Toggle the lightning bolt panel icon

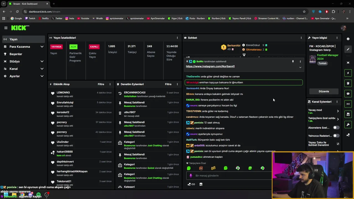(348, 73)
